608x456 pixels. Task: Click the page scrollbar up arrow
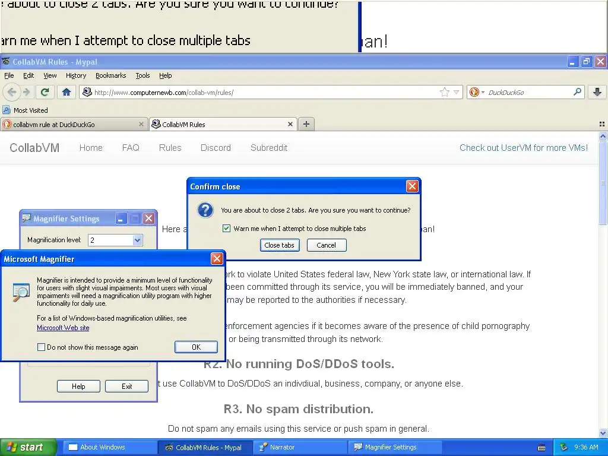603,136
